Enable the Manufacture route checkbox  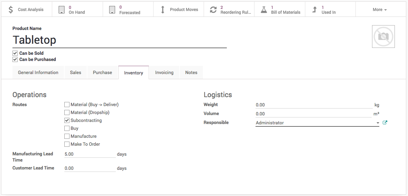point(67,136)
